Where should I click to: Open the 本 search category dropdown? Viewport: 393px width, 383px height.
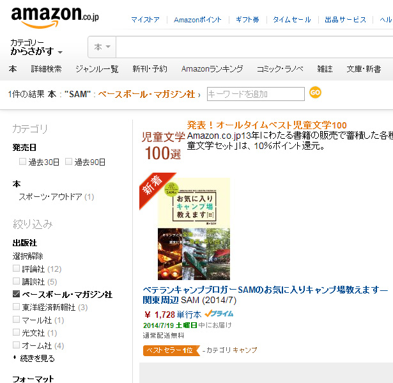pyautogui.click(x=102, y=47)
